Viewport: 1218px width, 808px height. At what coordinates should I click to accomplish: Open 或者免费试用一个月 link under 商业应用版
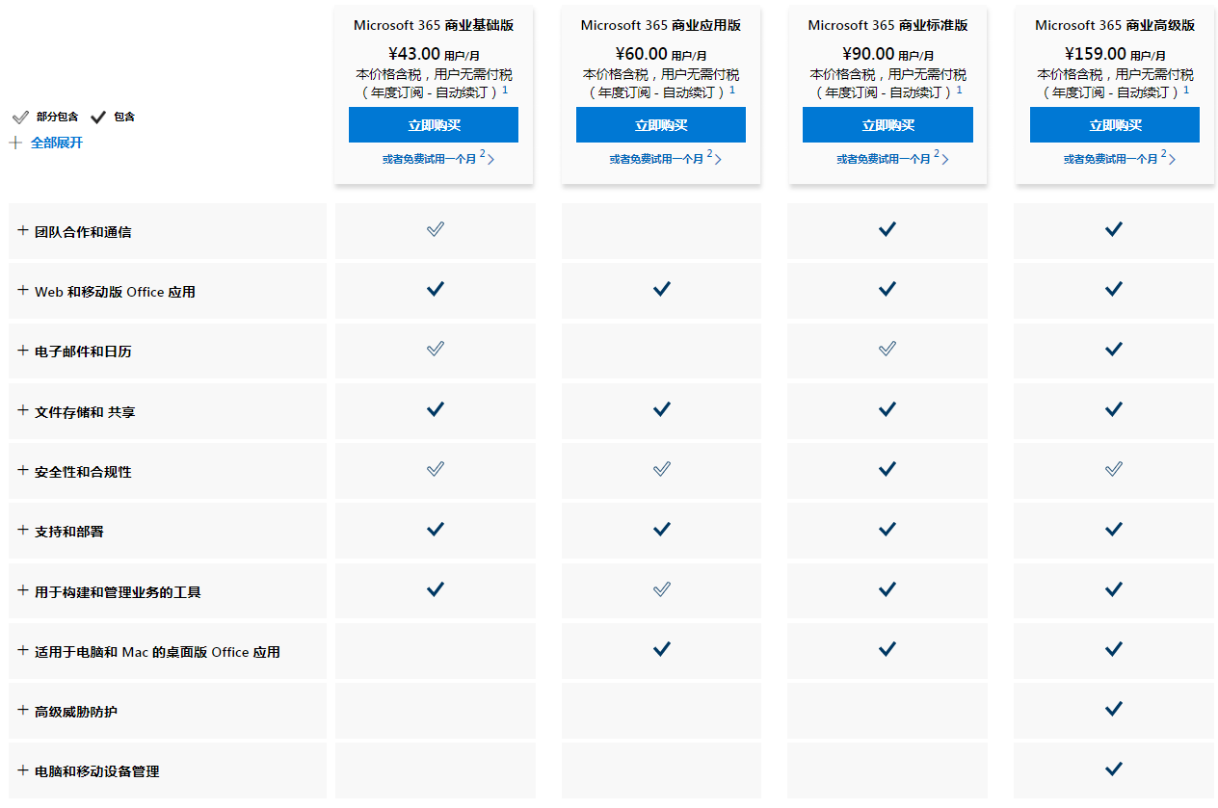click(x=656, y=159)
